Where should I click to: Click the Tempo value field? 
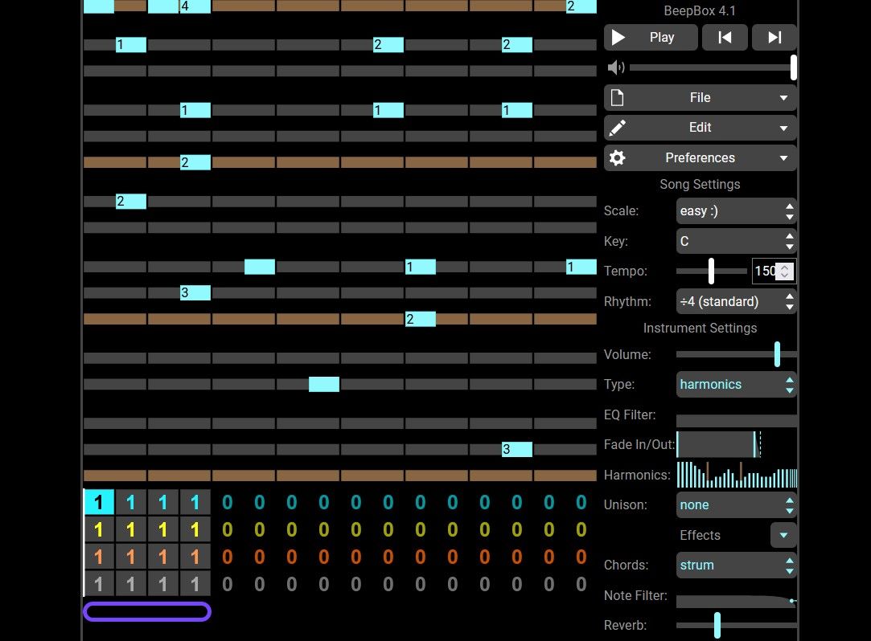[x=766, y=272]
